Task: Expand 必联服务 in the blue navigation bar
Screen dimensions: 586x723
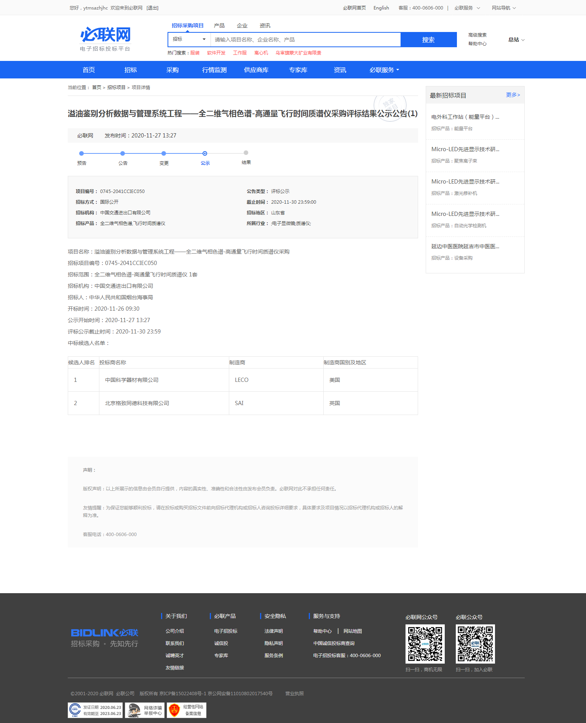Action: [x=384, y=70]
